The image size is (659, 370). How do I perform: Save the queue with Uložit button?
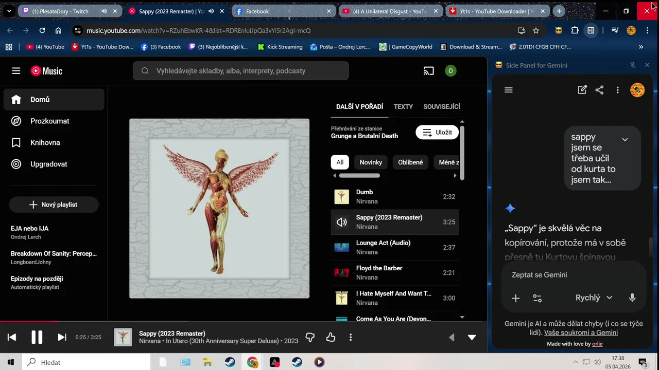[437, 132]
